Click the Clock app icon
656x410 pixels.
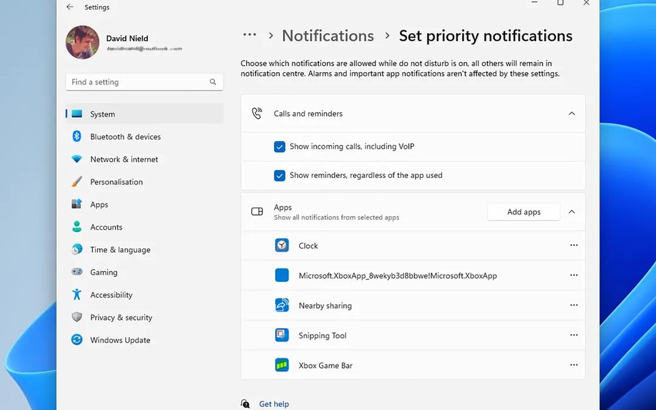(282, 245)
